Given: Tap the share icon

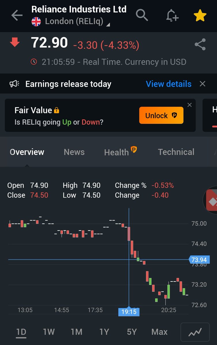Looking at the screenshot, I should coord(200,45).
